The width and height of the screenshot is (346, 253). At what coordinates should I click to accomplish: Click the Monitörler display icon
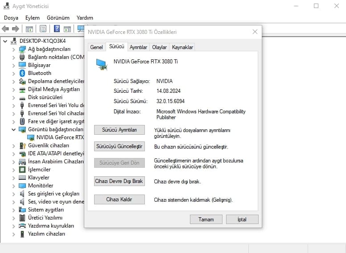pyautogui.click(x=22, y=186)
